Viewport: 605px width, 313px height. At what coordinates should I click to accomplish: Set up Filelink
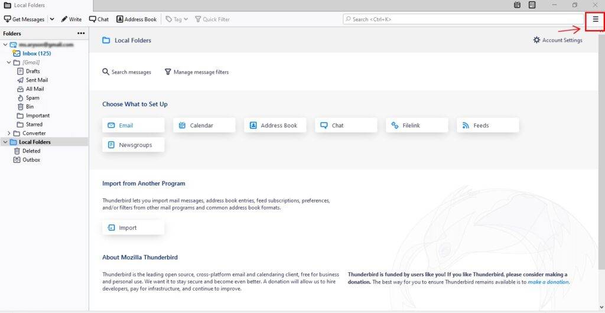417,125
